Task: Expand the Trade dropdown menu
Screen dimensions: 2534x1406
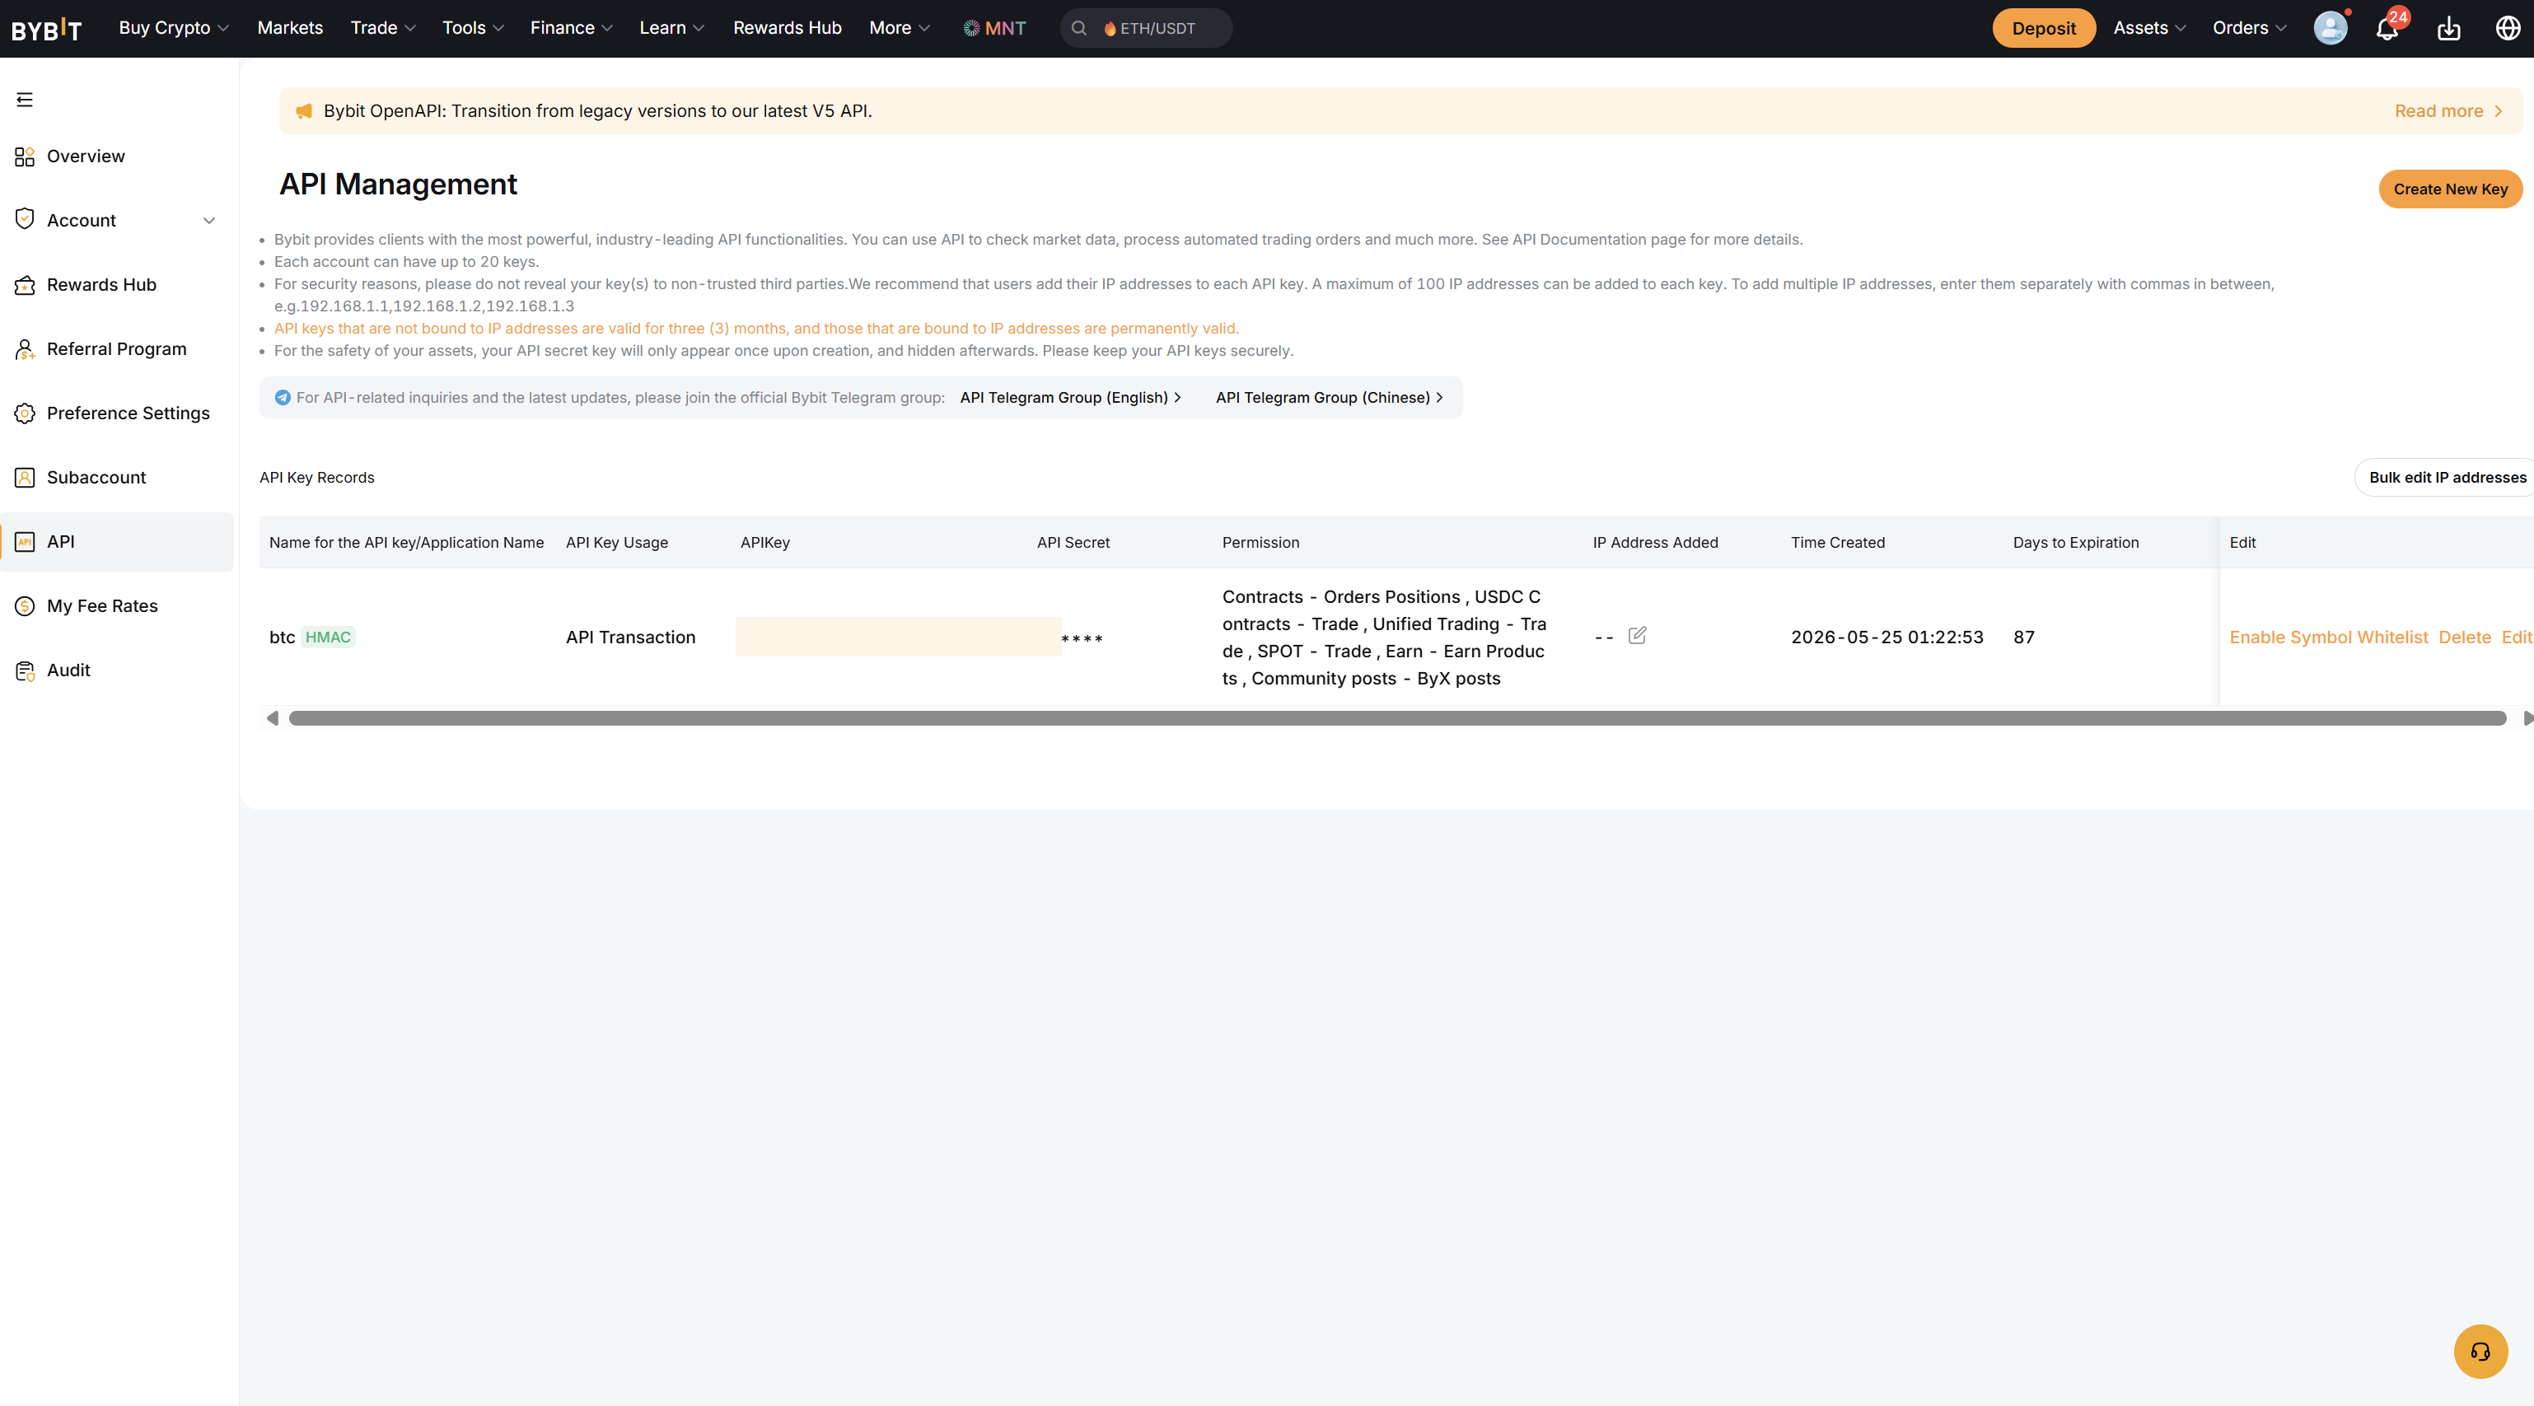Action: 384,27
